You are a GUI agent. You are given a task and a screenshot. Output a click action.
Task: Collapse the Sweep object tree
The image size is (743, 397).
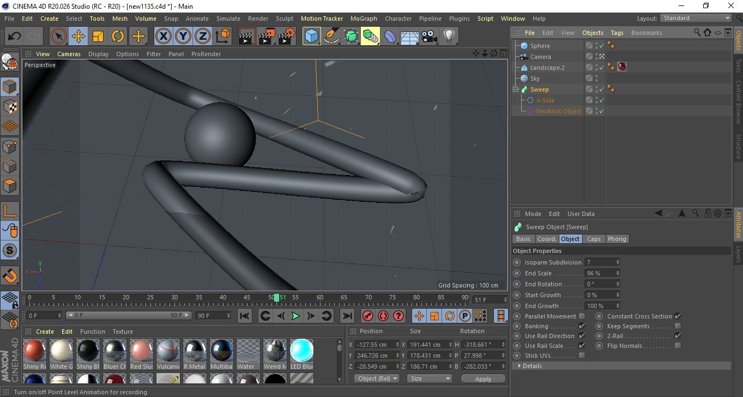pyautogui.click(x=516, y=89)
